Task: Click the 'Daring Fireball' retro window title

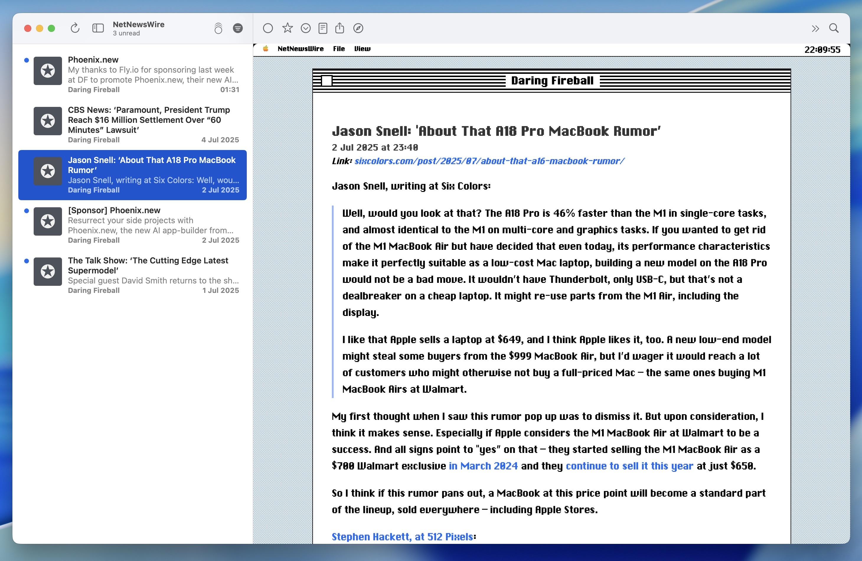Action: pyautogui.click(x=552, y=80)
